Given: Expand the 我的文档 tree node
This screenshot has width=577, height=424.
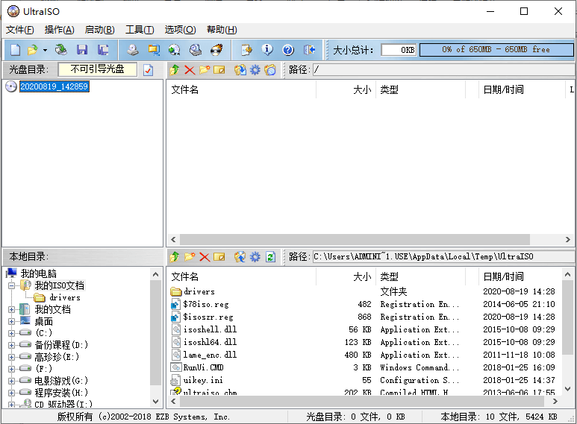Looking at the screenshot, I should (x=12, y=309).
